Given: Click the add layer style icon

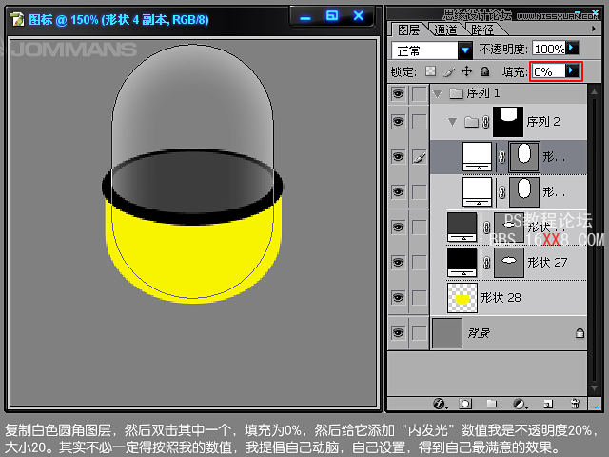Looking at the screenshot, I should pyautogui.click(x=440, y=404).
